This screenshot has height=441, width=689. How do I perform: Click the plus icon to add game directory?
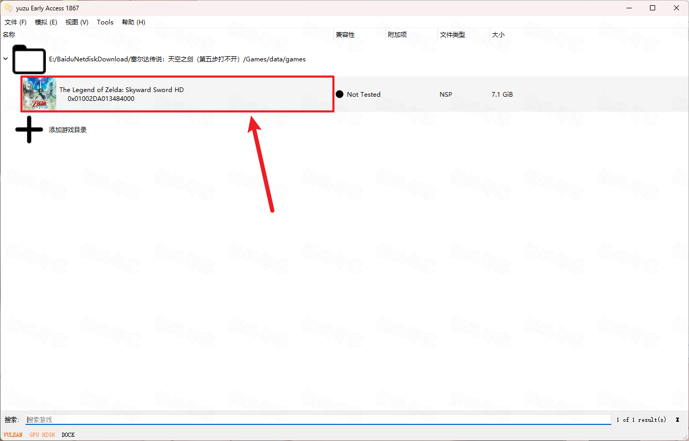click(x=29, y=129)
